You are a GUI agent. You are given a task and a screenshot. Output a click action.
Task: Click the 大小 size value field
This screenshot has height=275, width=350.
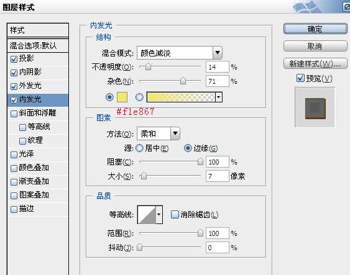tap(217, 176)
